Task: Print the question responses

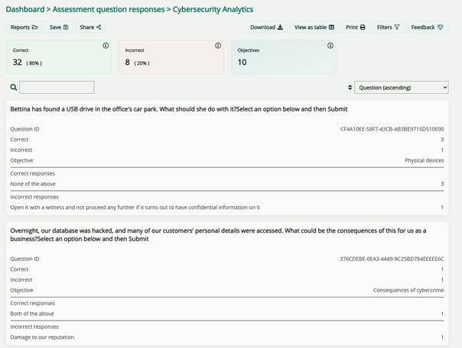Action: (355, 27)
